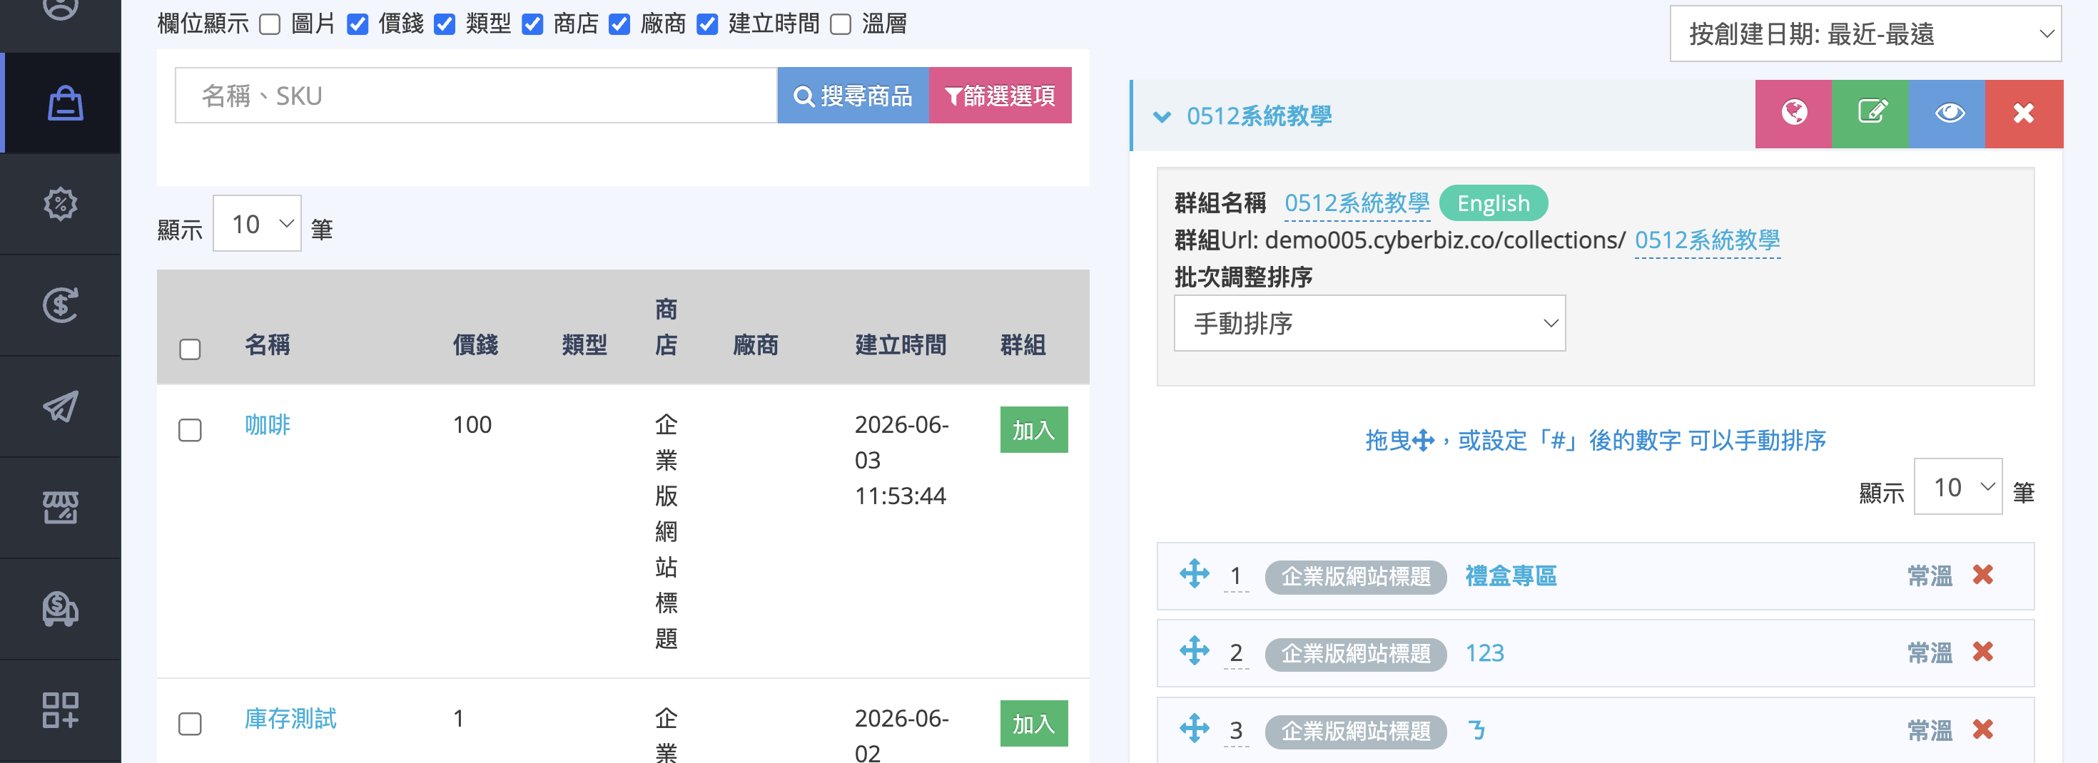Add 庫存測試 to the group with 加入
This screenshot has width=2098, height=763.
(x=1033, y=723)
